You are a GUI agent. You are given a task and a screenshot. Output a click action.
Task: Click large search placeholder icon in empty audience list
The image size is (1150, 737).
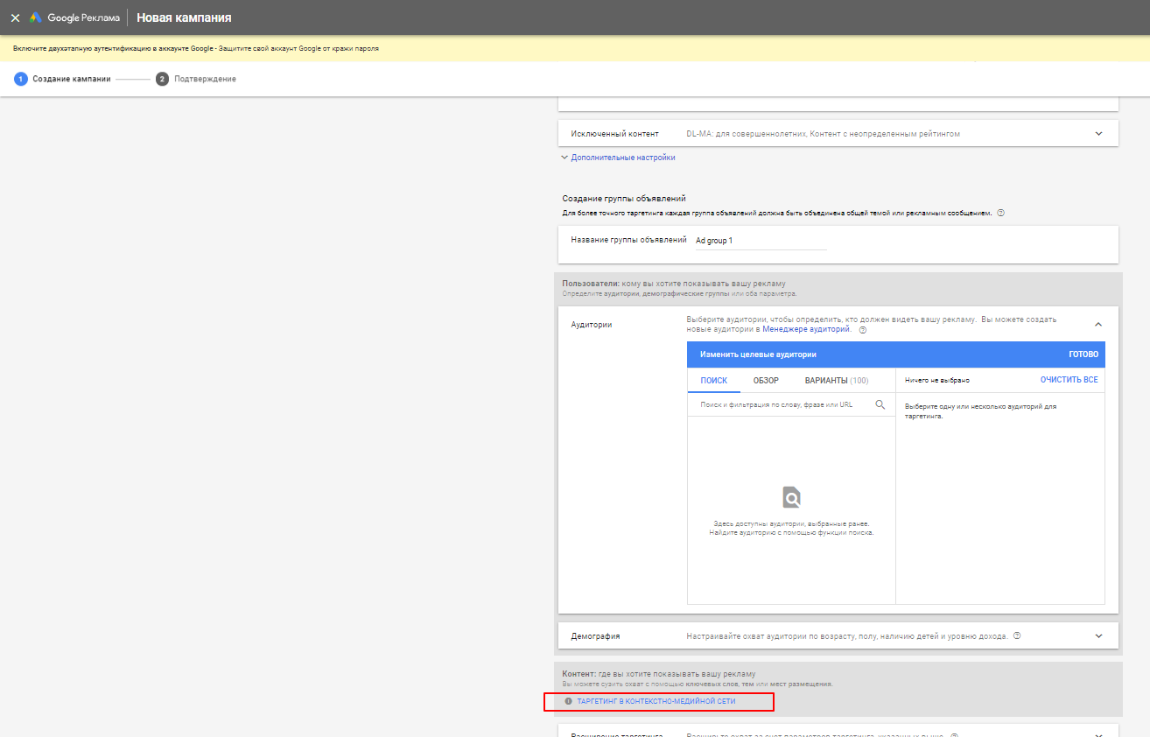coord(791,497)
